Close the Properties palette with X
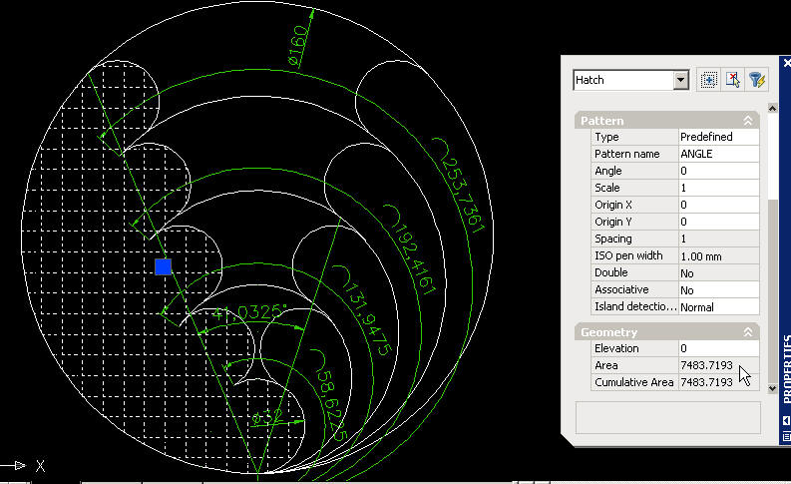 click(x=786, y=63)
